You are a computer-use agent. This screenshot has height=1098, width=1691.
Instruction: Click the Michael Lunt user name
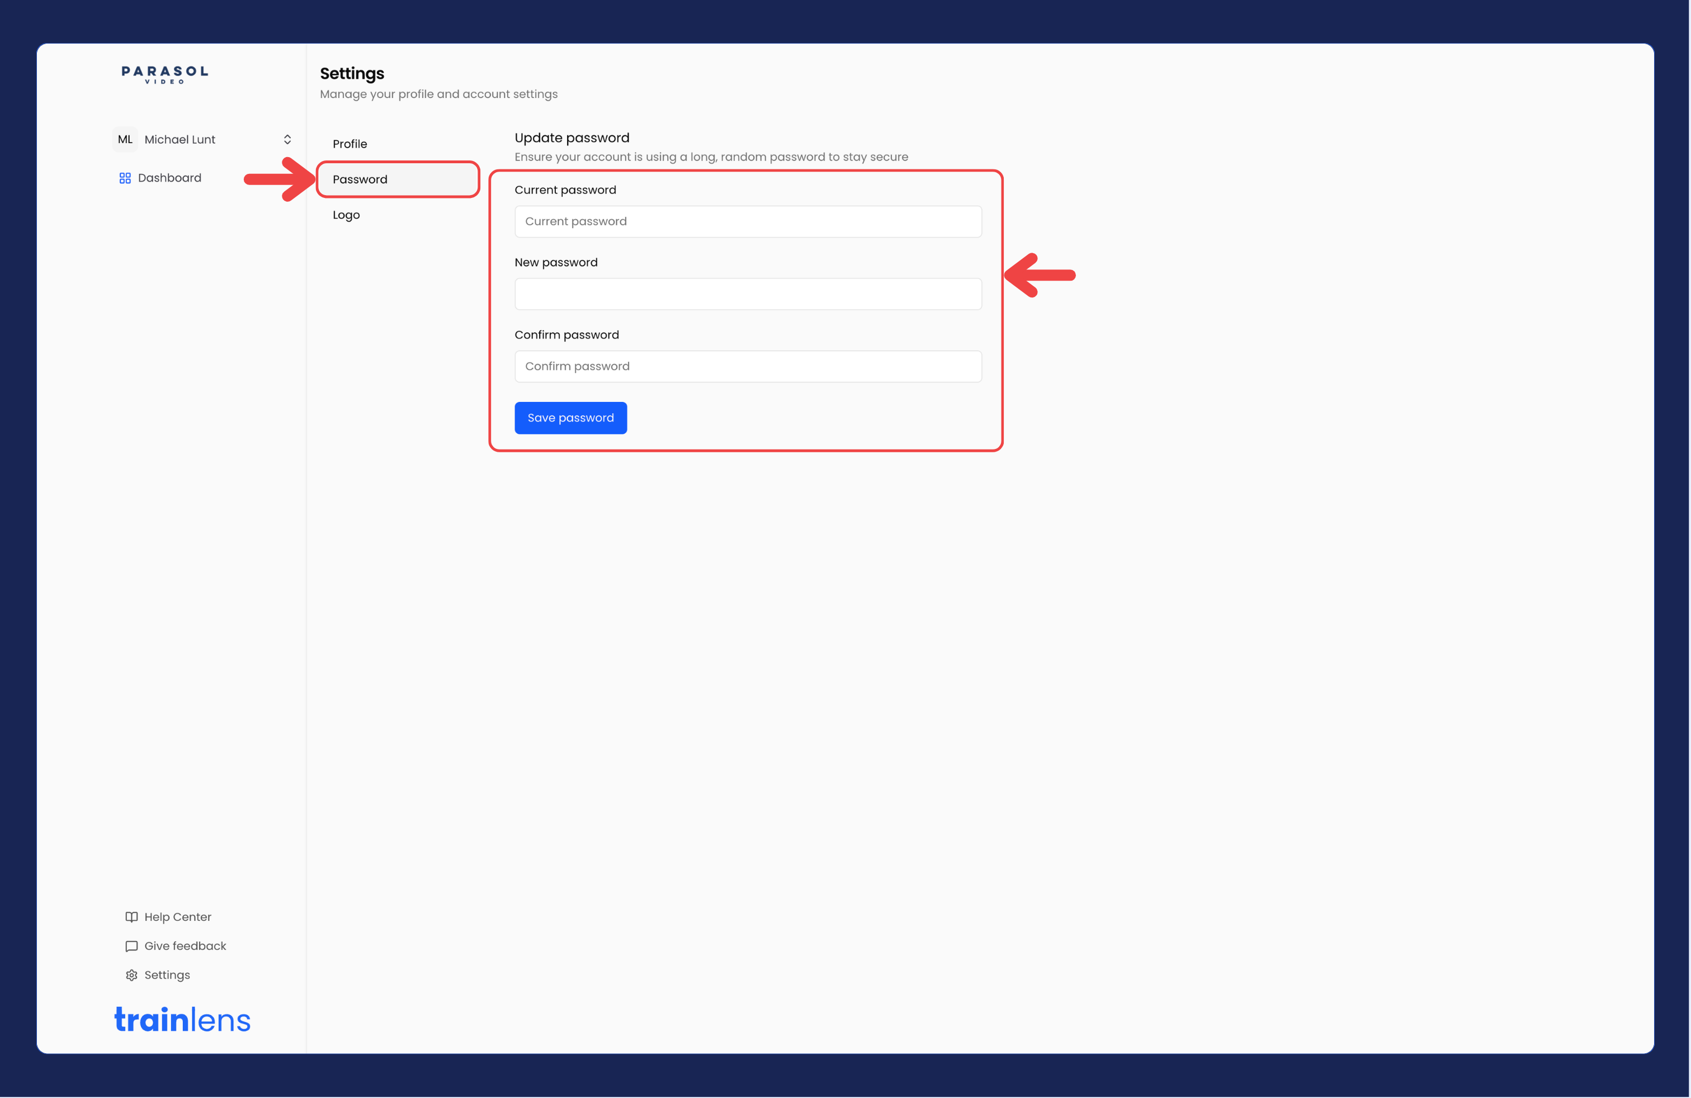pyautogui.click(x=180, y=139)
